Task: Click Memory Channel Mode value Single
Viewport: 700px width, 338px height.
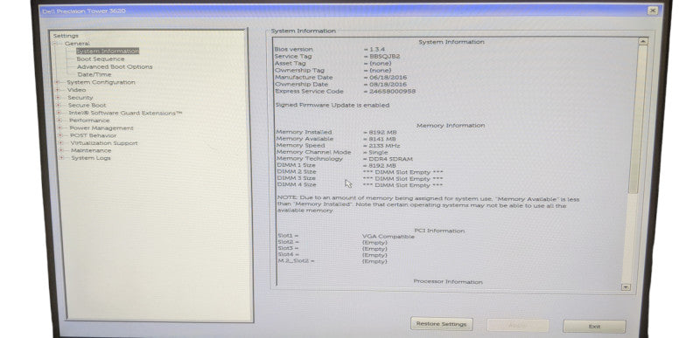Action: 378,152
